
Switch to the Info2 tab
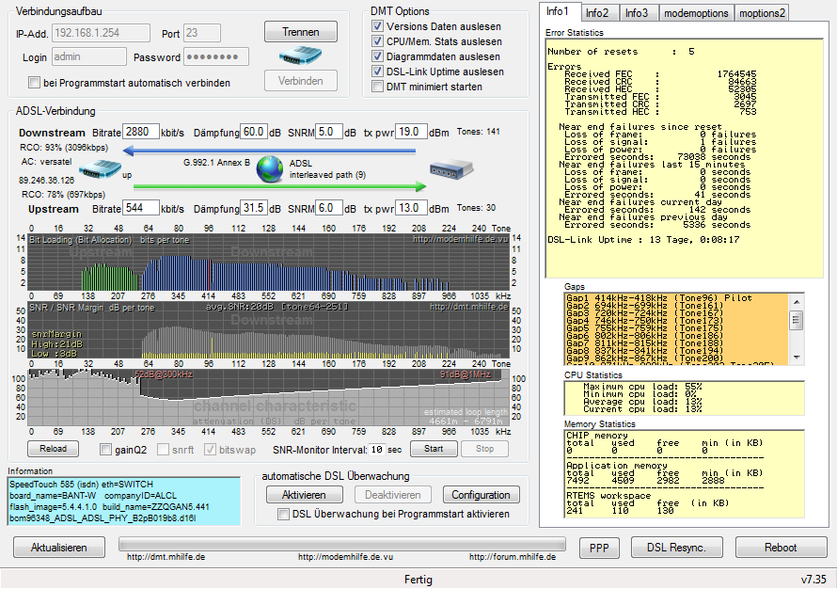click(597, 12)
